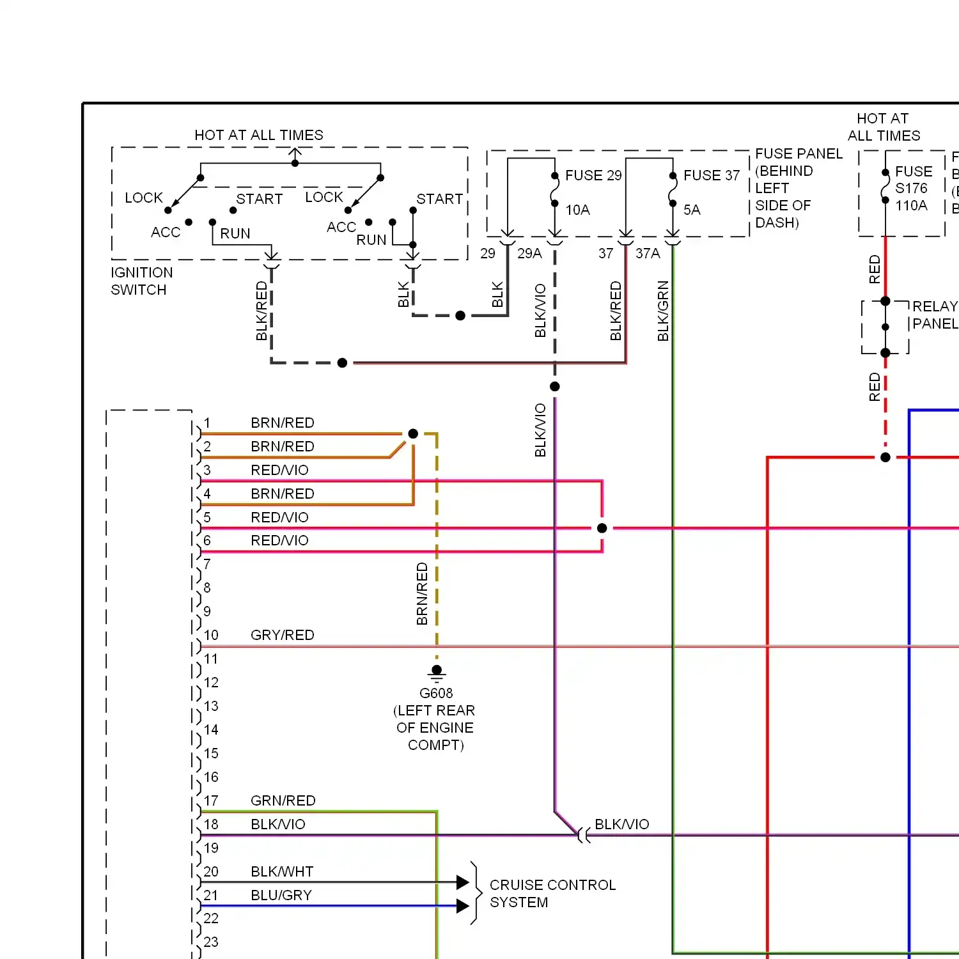Select the 10A rating under FUSE 29

pos(577,210)
